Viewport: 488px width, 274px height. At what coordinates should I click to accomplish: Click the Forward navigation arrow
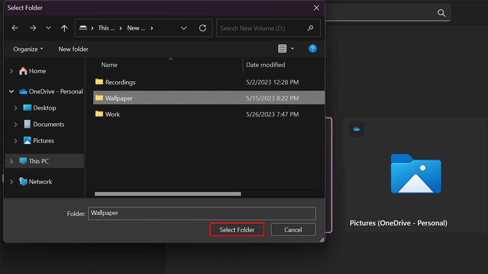coord(33,28)
